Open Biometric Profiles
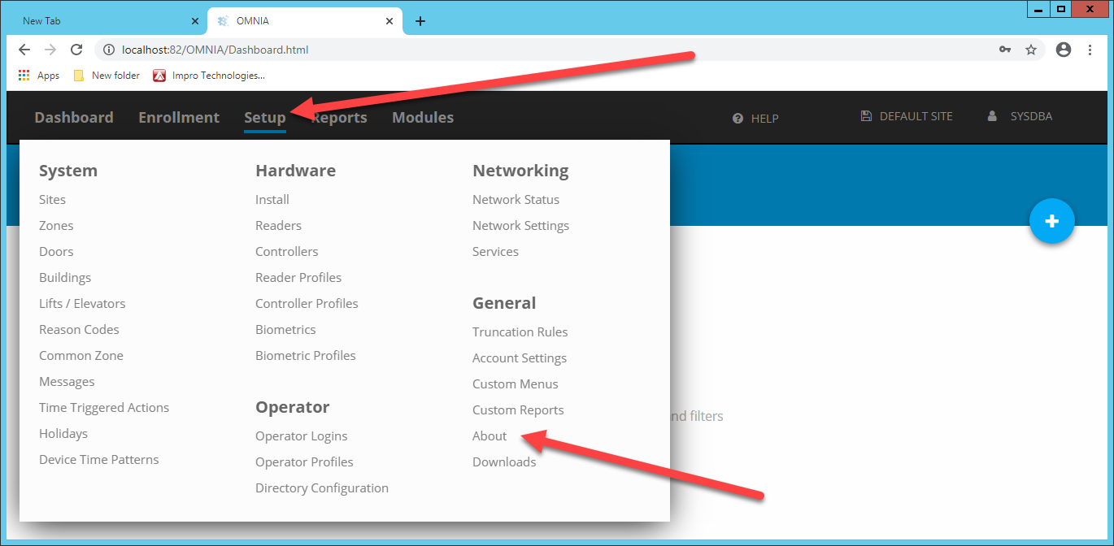 pyautogui.click(x=306, y=356)
